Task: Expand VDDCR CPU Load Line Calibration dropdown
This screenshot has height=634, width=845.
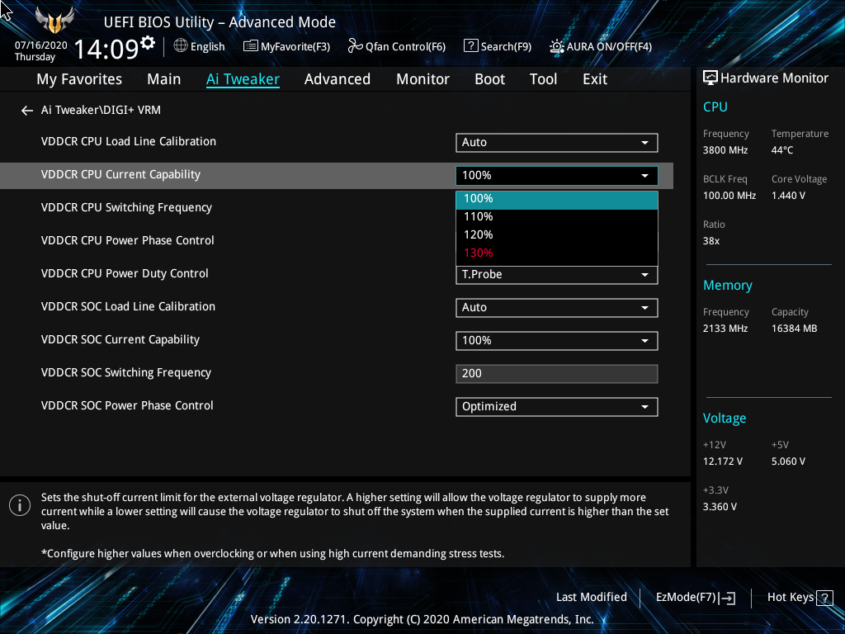Action: (557, 143)
